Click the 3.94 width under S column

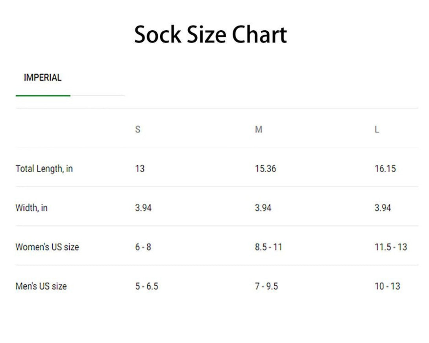(143, 208)
